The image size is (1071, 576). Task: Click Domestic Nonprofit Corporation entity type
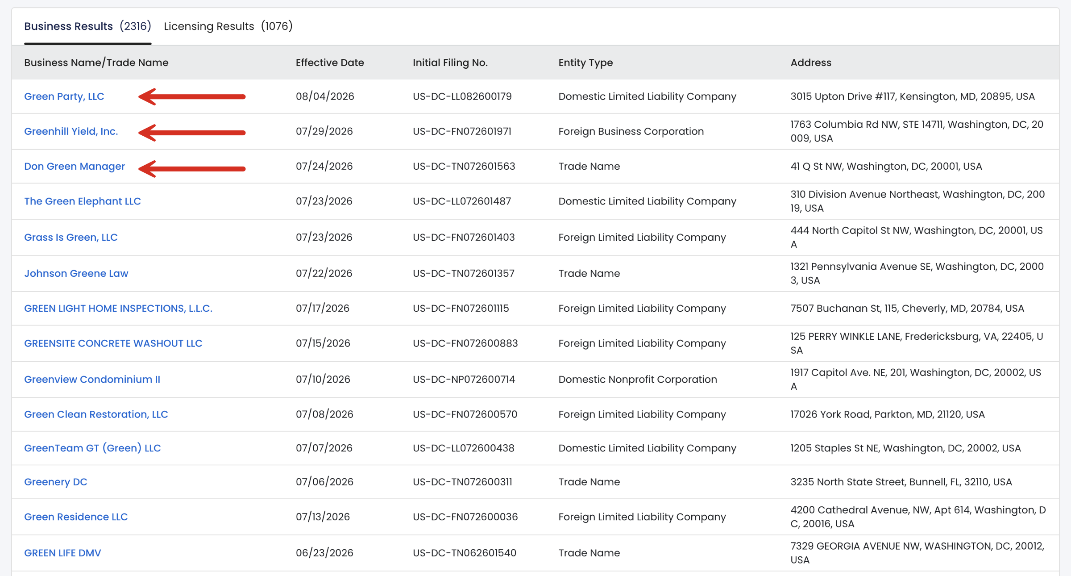point(638,380)
